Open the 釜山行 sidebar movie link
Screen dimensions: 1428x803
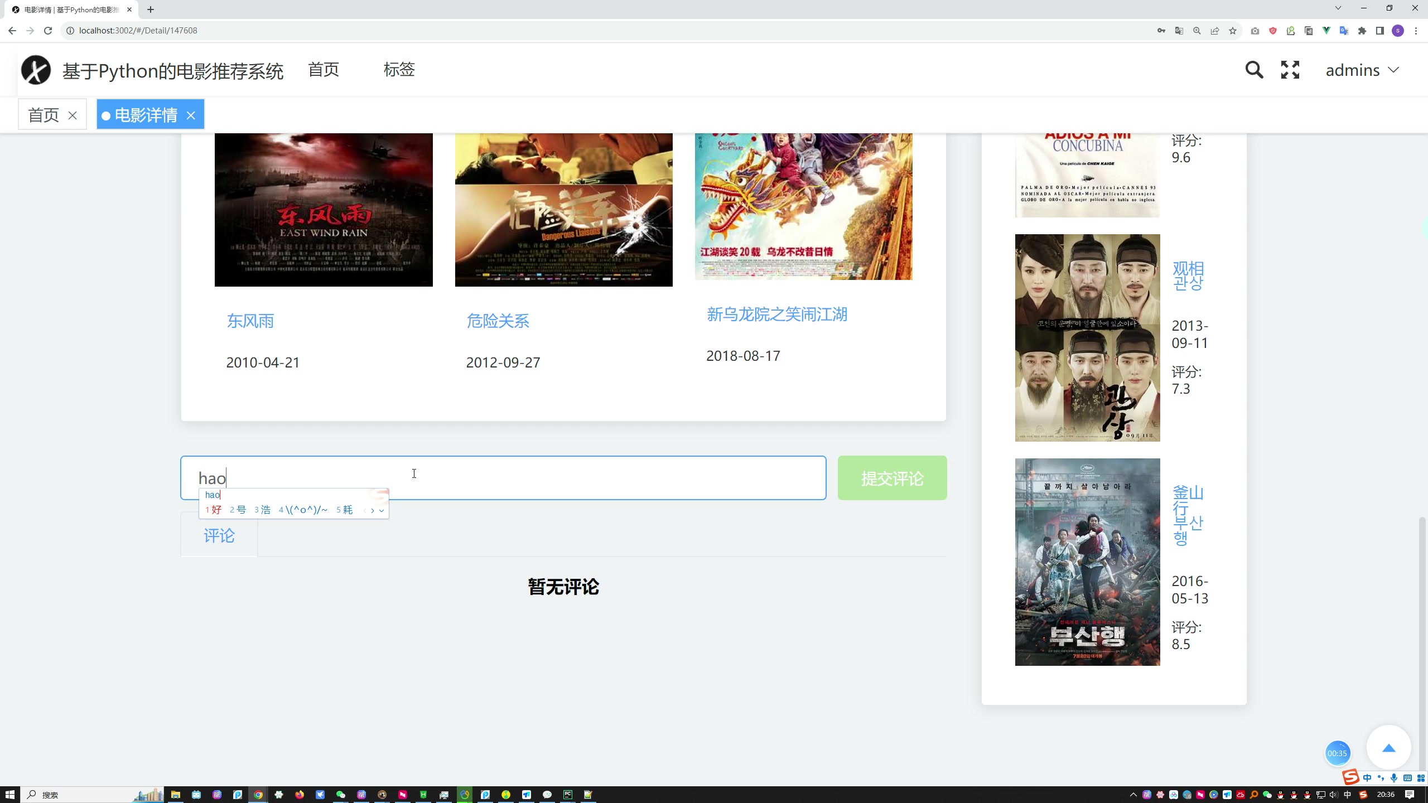(x=1188, y=515)
